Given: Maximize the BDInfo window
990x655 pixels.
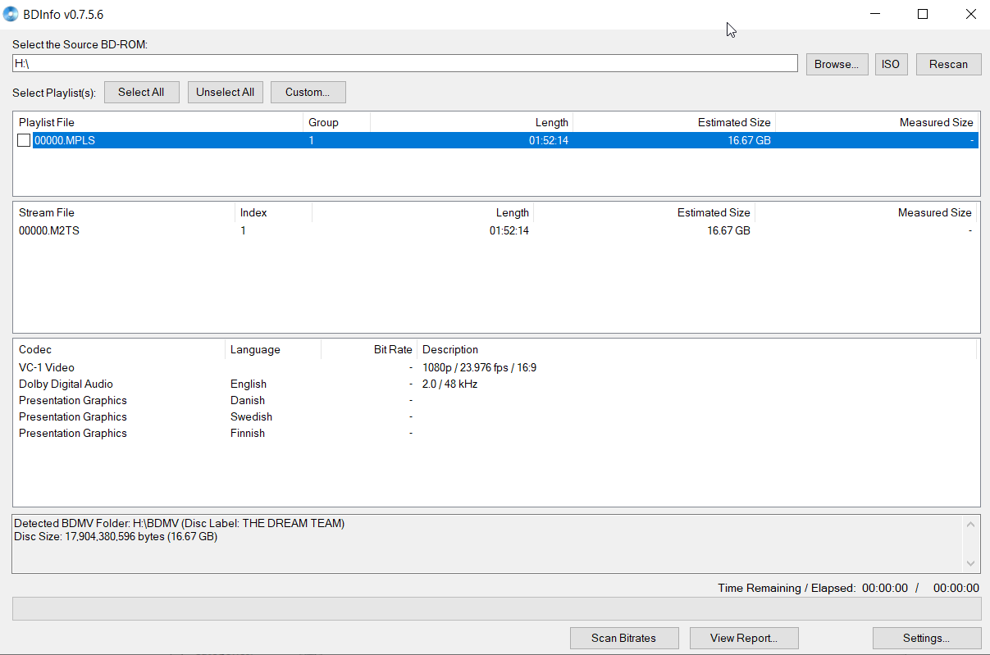Looking at the screenshot, I should (923, 14).
